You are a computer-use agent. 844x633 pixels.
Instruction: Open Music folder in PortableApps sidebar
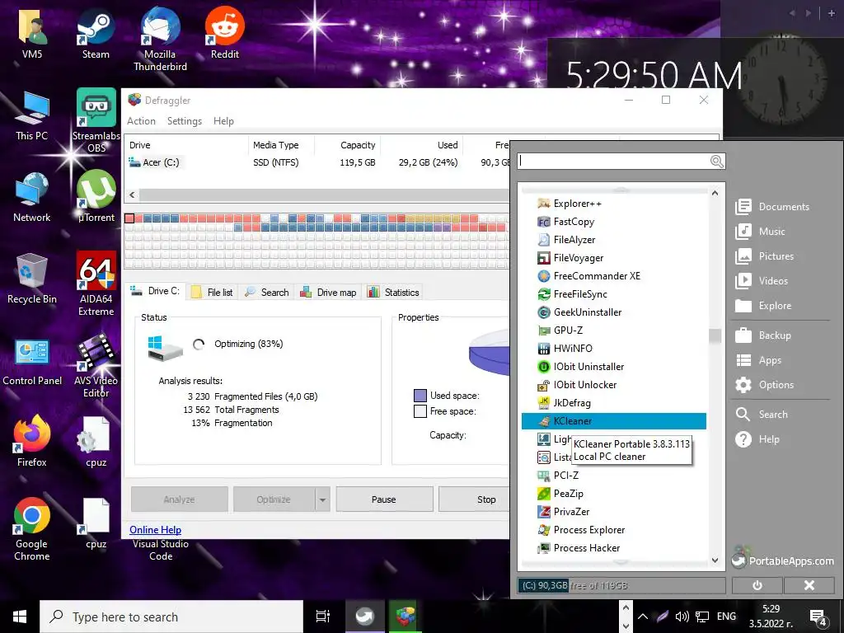click(x=760, y=232)
